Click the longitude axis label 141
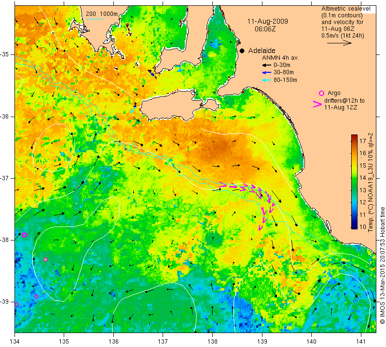 [361, 342]
